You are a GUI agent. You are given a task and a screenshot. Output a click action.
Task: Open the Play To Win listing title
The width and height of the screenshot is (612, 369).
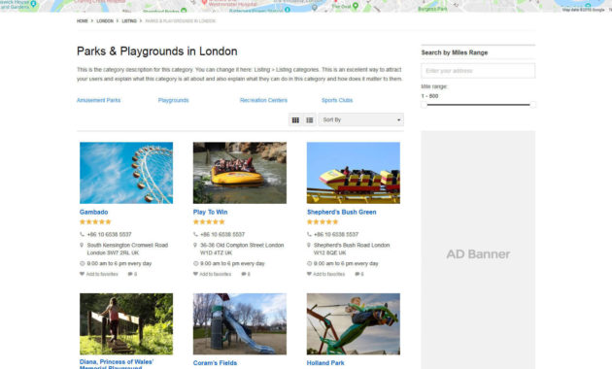[x=211, y=213]
